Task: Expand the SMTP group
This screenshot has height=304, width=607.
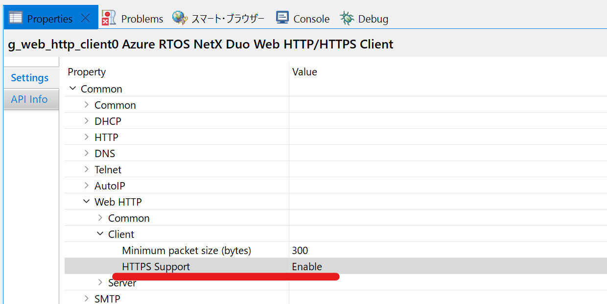Action: click(x=87, y=299)
